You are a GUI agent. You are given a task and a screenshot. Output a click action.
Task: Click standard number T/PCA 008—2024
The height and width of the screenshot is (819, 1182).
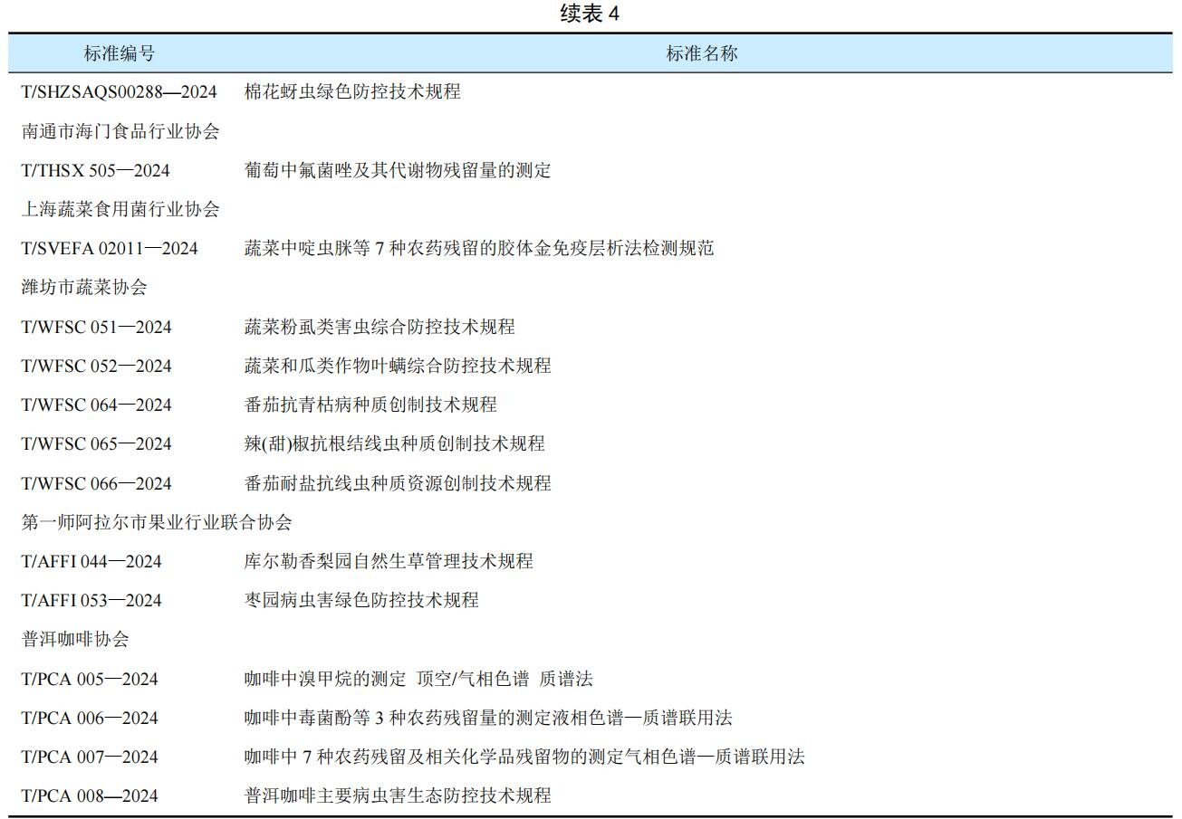tap(91, 796)
